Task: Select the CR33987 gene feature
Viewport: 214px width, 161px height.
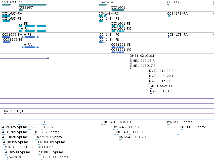Action: click(x=21, y=10)
